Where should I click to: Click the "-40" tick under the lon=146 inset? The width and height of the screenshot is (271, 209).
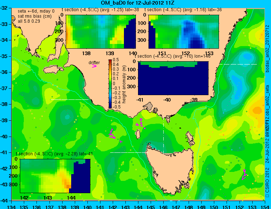(x=167, y=100)
